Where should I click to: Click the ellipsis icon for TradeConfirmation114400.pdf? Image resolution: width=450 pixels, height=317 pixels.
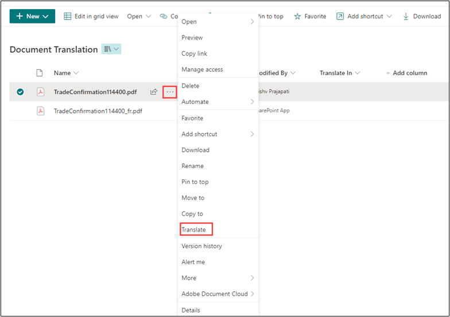(170, 92)
